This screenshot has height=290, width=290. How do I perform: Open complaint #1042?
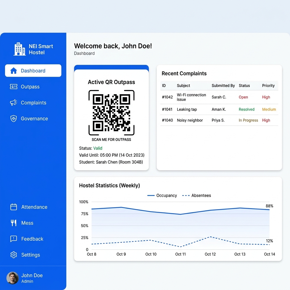pos(167,97)
